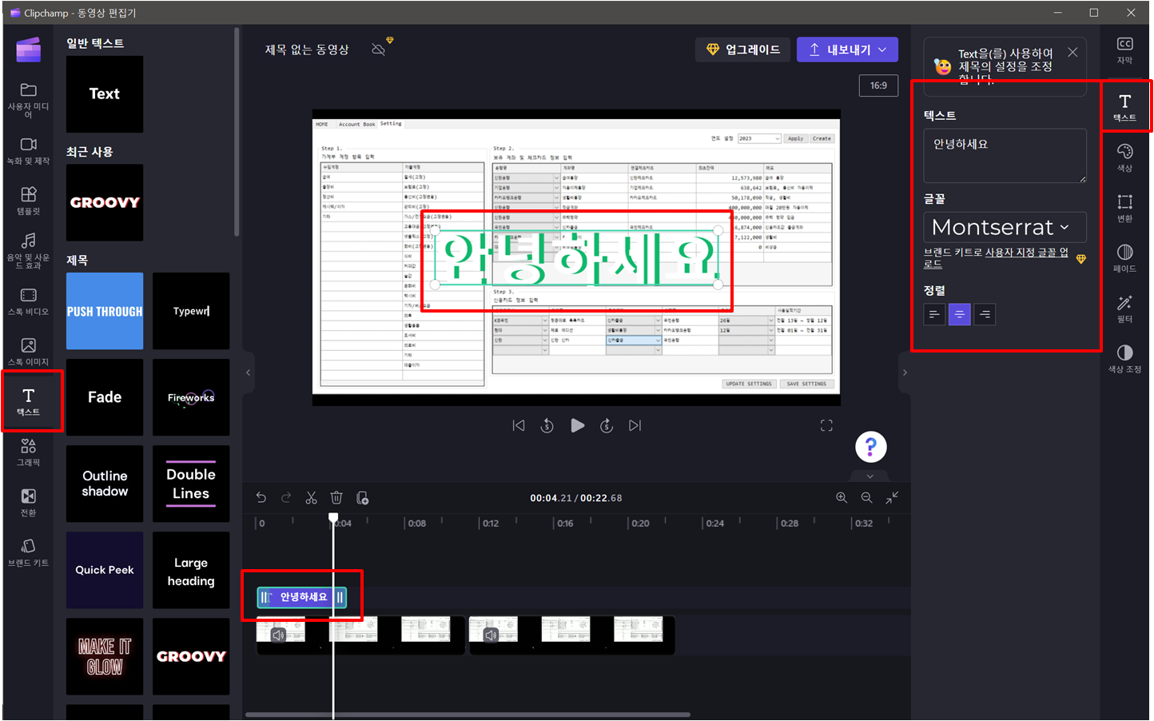Open the 페이드 fade panel
Screen dimensions: 1154x721
[x=1124, y=258]
